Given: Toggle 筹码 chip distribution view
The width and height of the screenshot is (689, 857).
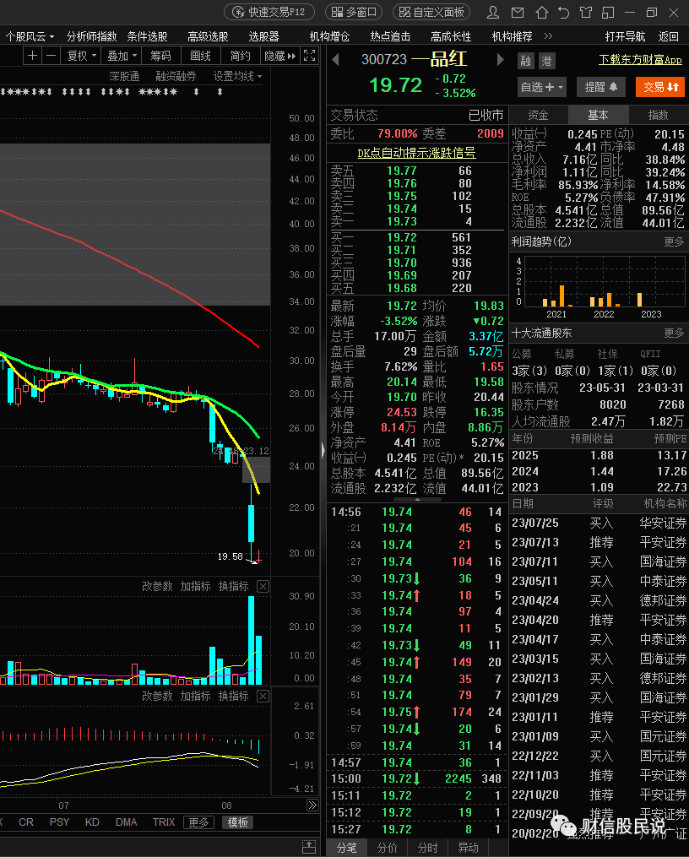Looking at the screenshot, I should pos(160,56).
